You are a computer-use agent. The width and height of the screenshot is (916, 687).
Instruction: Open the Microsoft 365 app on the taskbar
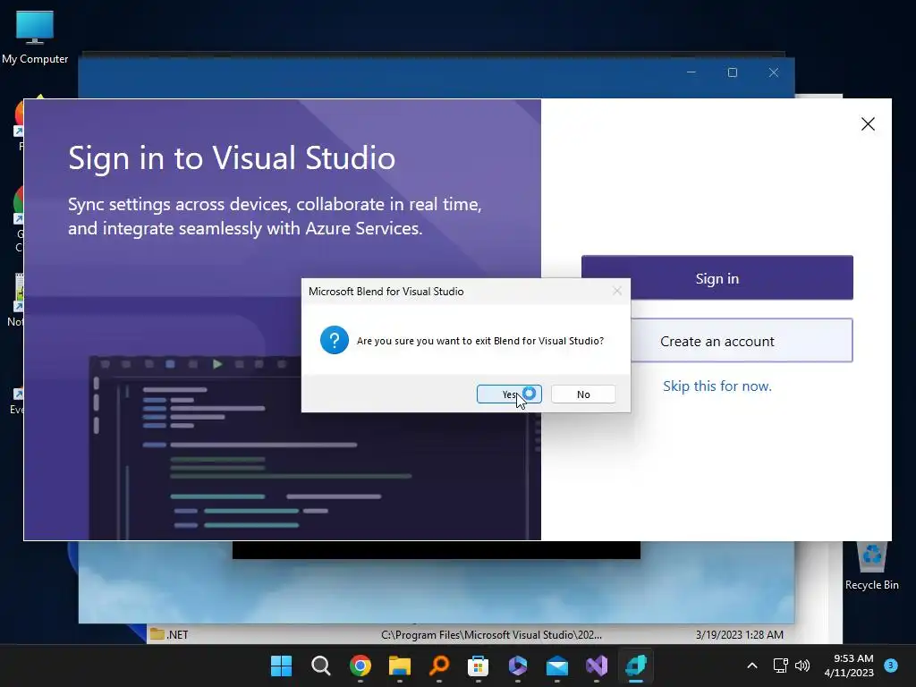click(518, 666)
